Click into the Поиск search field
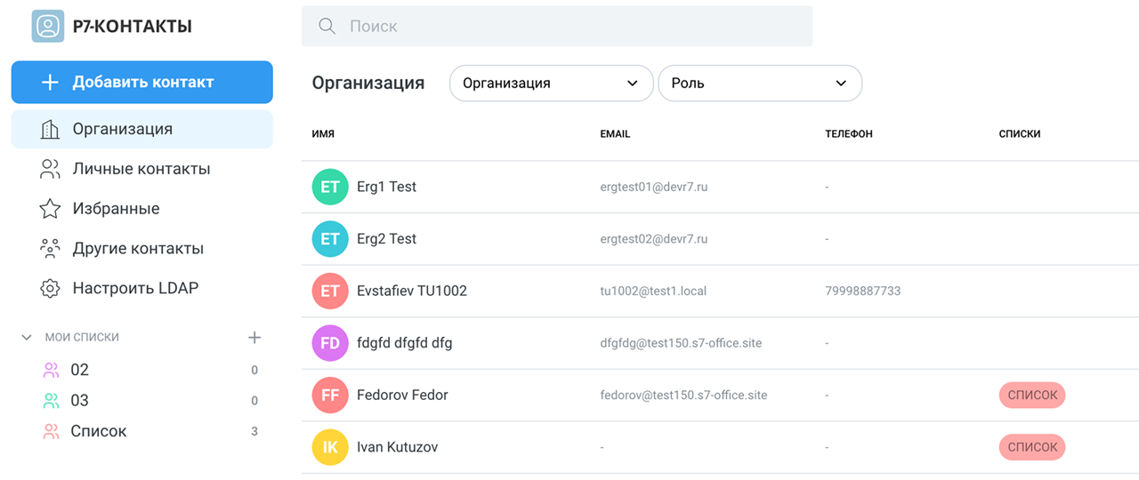This screenshot has height=480, width=1139. [569, 27]
